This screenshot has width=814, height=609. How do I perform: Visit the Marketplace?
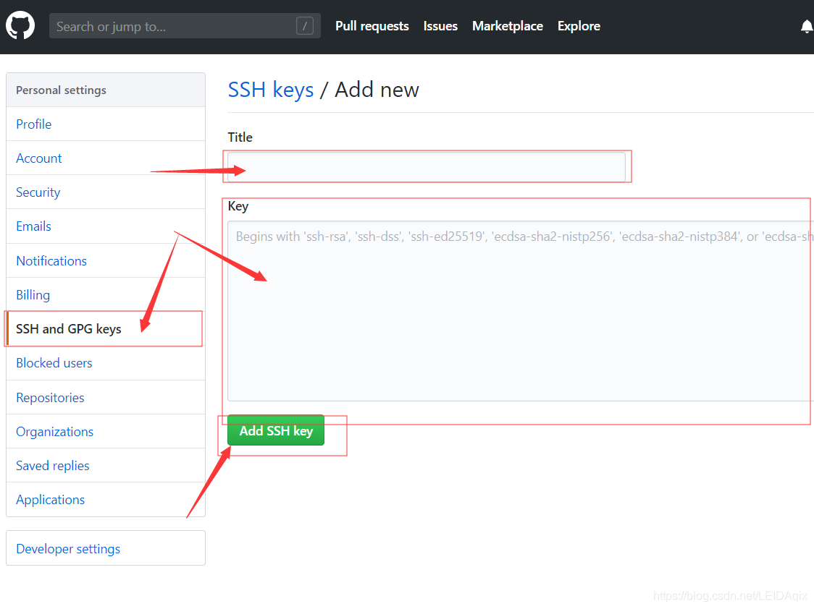pos(507,26)
